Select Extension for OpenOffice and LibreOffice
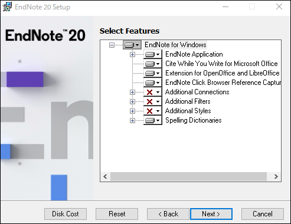Screen dimensions: 291x224 click(223, 73)
